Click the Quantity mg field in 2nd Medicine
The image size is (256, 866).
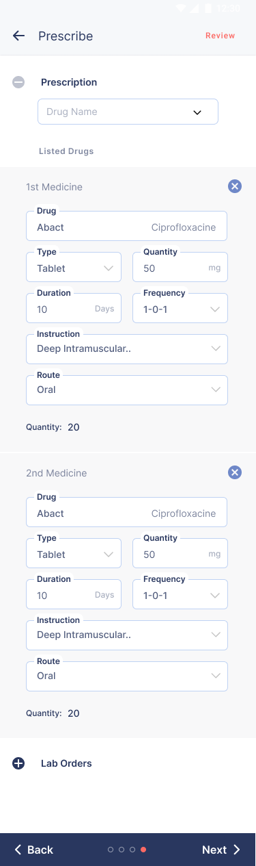[x=180, y=553]
